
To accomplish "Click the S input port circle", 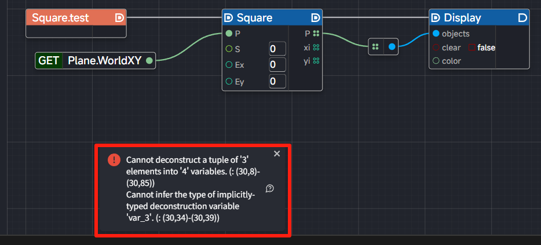I will click(x=229, y=48).
